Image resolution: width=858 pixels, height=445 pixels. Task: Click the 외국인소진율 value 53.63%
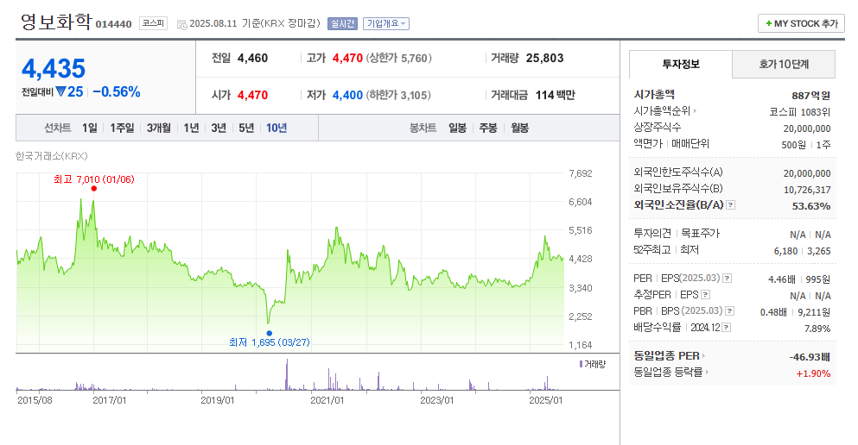click(x=811, y=206)
